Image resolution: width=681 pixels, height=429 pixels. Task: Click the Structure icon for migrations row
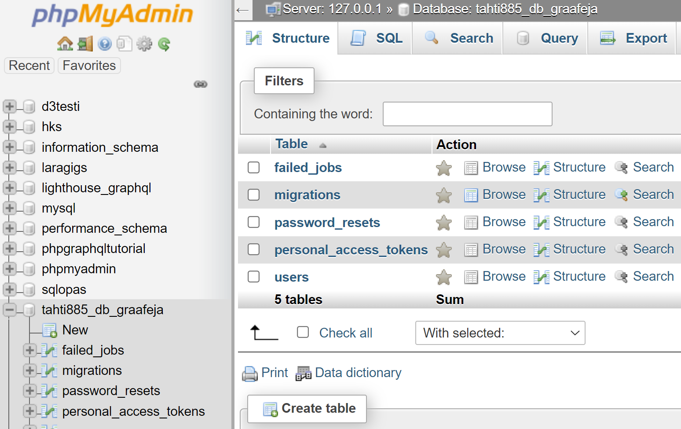541,195
